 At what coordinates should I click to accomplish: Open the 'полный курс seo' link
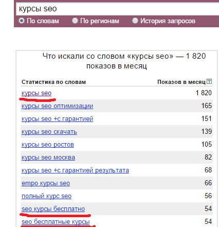tap(46, 196)
